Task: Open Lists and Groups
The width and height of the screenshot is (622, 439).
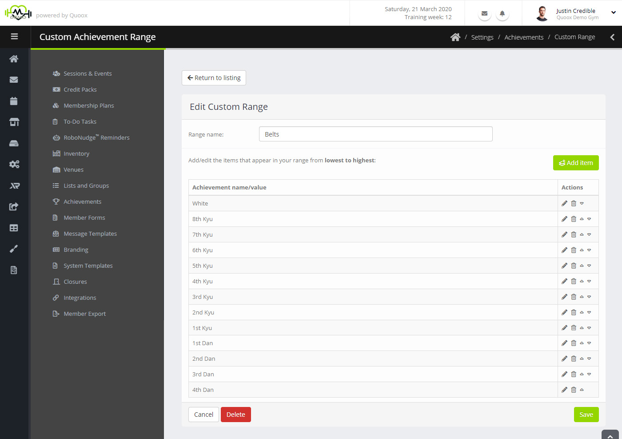Action: tap(86, 185)
